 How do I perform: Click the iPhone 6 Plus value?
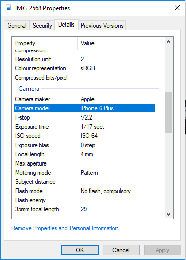click(97, 108)
